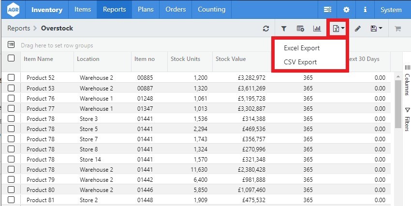Check the Product 52 row checkbox
This screenshot has height=206, width=411.
[x=11, y=77]
